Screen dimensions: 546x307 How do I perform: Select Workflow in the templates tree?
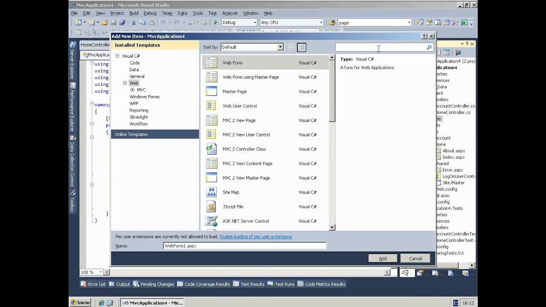coord(139,124)
